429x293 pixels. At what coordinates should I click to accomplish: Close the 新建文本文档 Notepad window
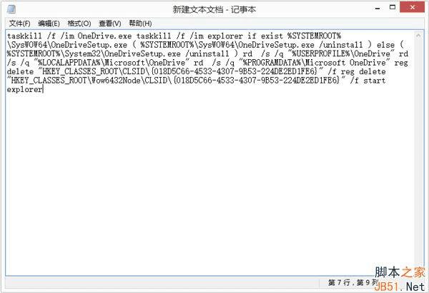point(412,7)
